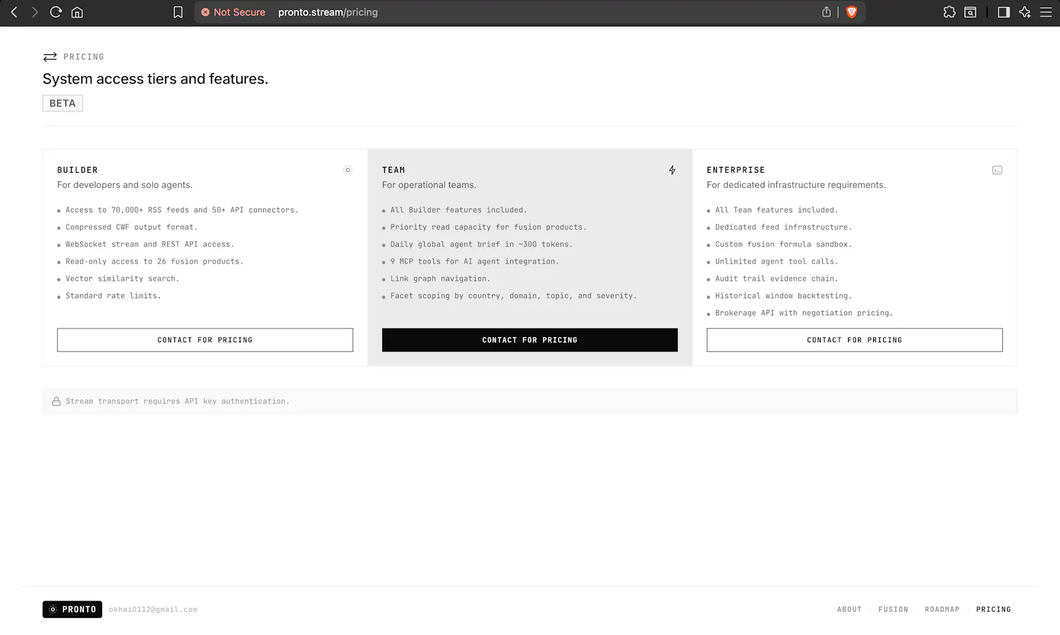Click the Enterprise tier terminal icon
This screenshot has height=635, width=1060.
click(997, 170)
